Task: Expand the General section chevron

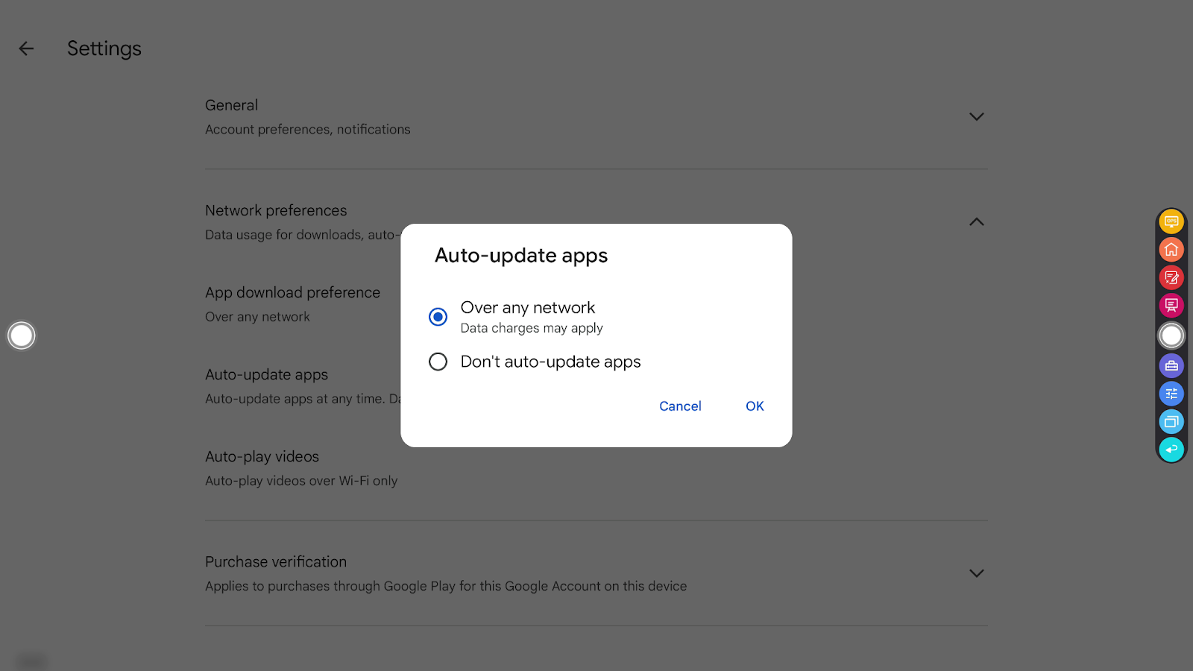Action: (976, 117)
